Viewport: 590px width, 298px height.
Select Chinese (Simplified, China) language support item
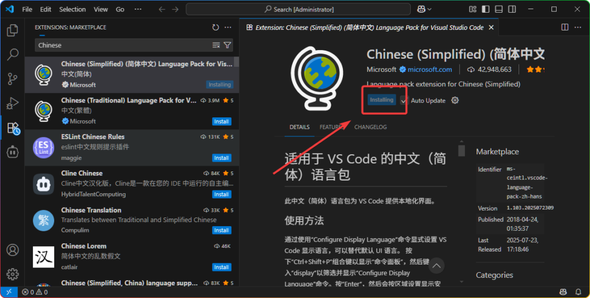coord(132,281)
